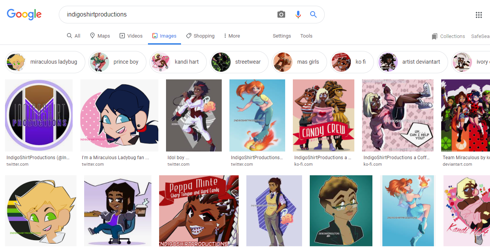Open the Collections bookmark icon
This screenshot has width=490, height=247.
435,36
